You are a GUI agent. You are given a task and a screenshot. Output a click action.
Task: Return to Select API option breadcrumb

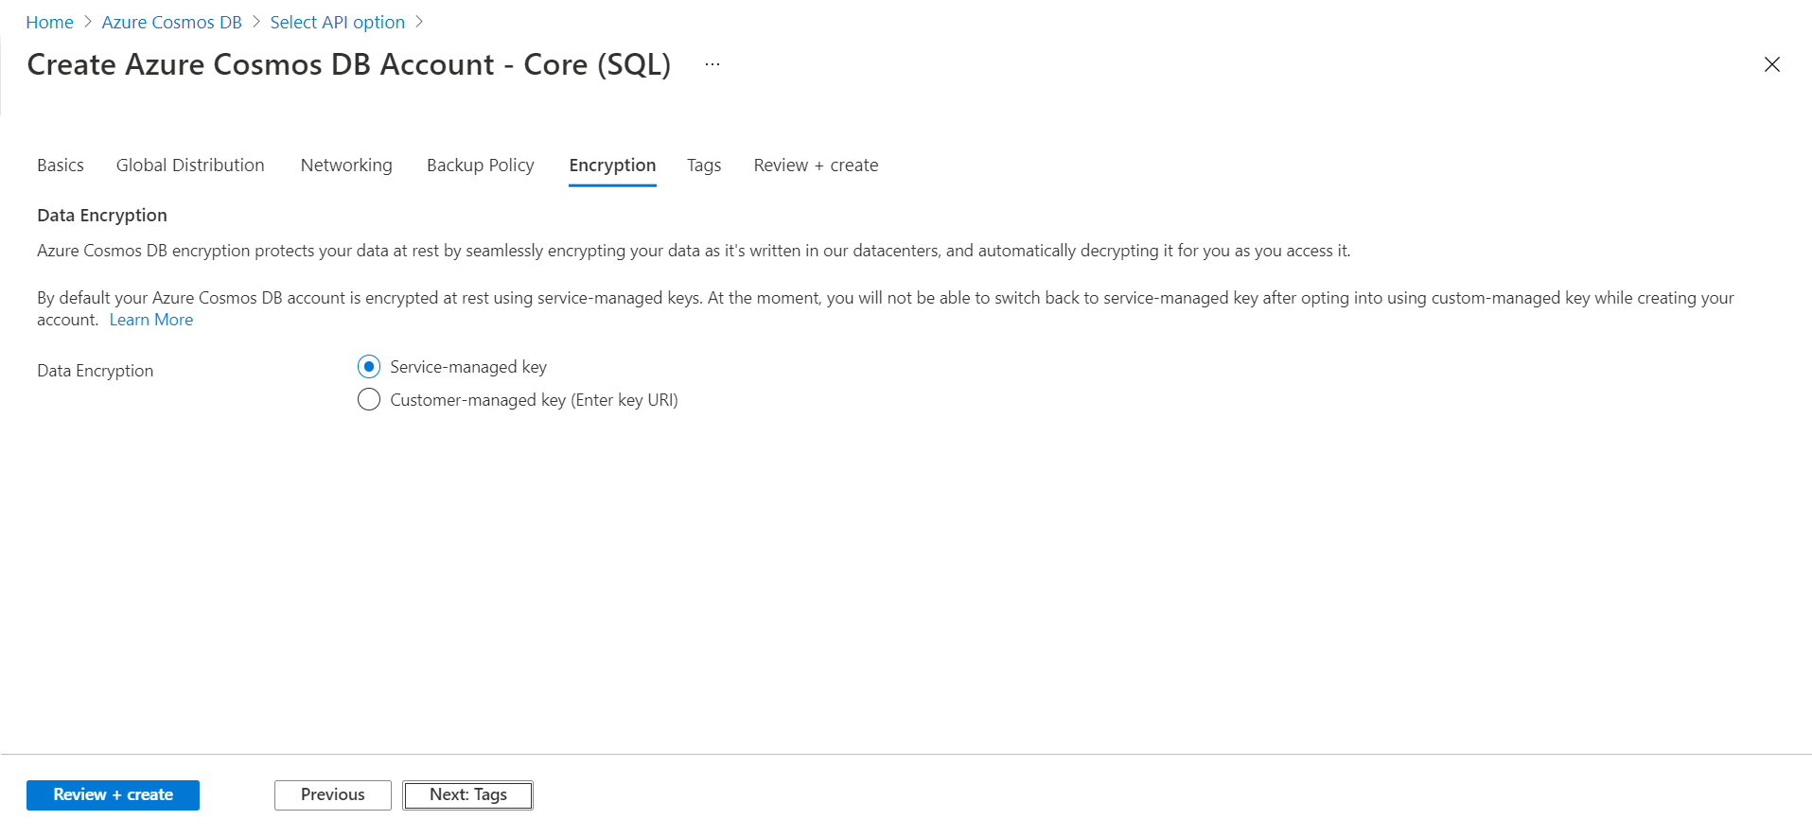point(338,22)
